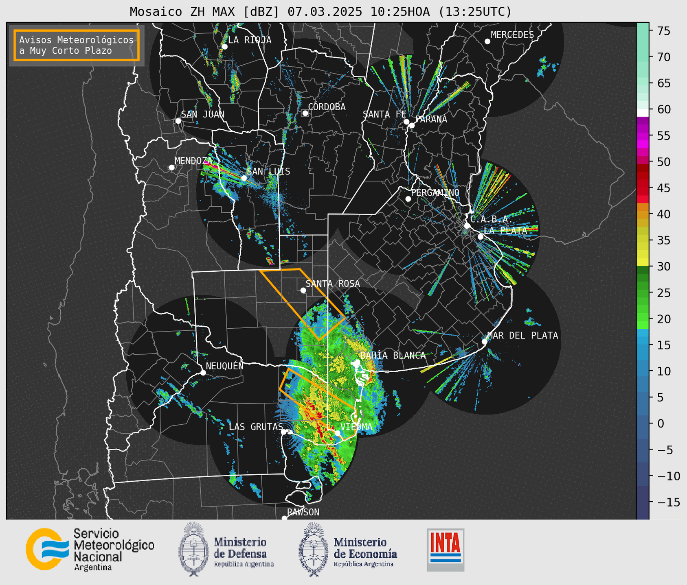Viewport: 687px width, 585px height.
Task: Click the BAHÍA BLANCA city label
Action: point(393,356)
